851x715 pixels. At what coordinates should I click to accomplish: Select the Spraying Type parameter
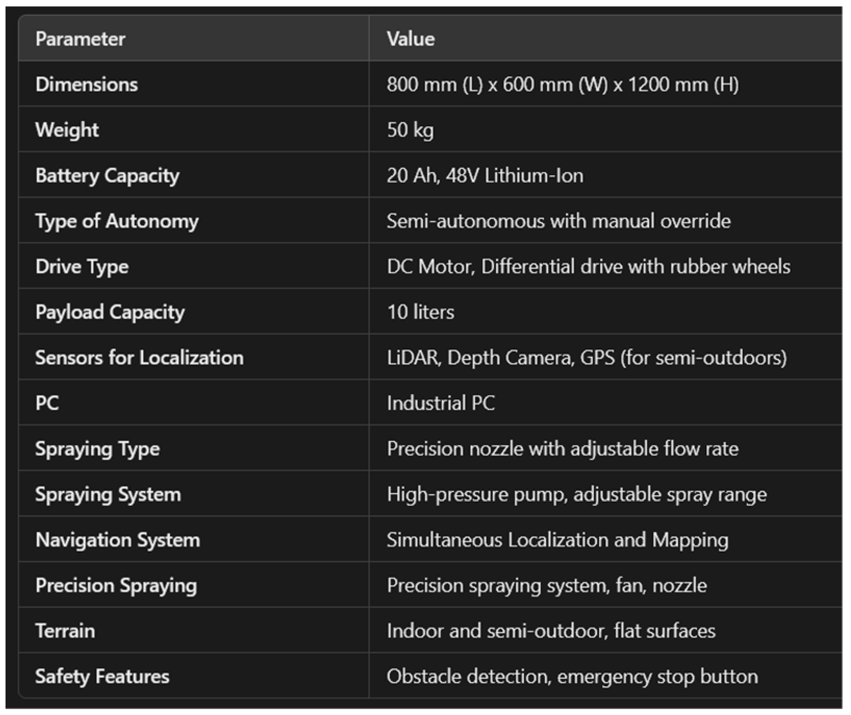(98, 449)
